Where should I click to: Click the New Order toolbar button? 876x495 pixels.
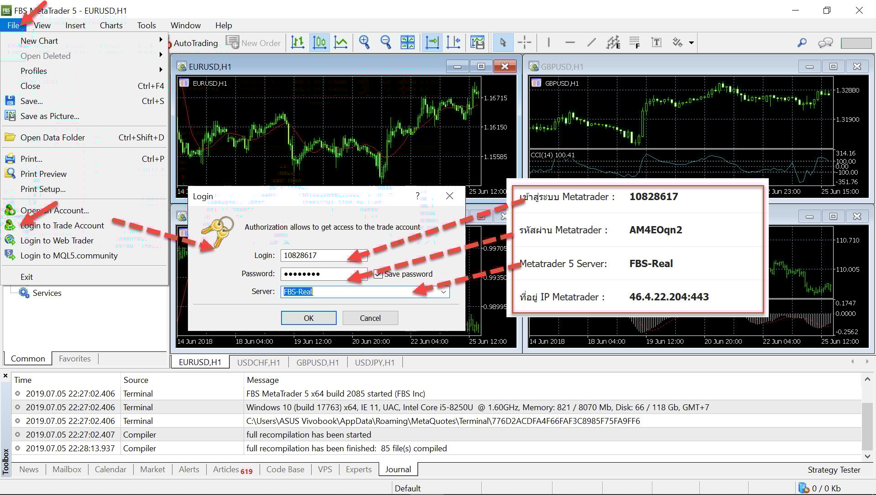253,43
